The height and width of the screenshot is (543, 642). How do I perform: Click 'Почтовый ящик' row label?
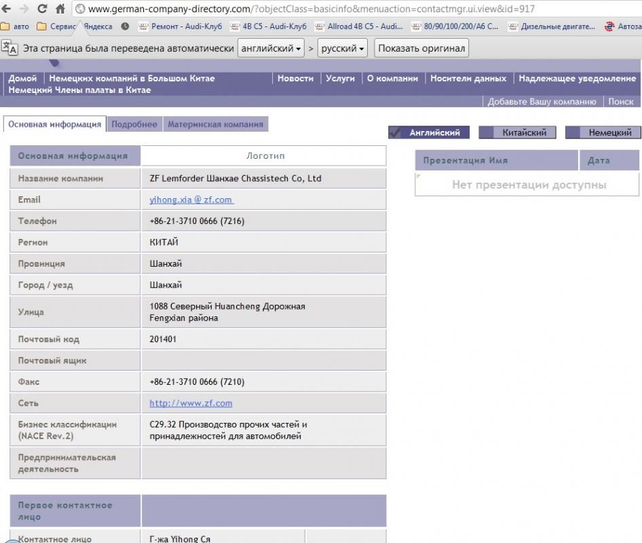52,360
